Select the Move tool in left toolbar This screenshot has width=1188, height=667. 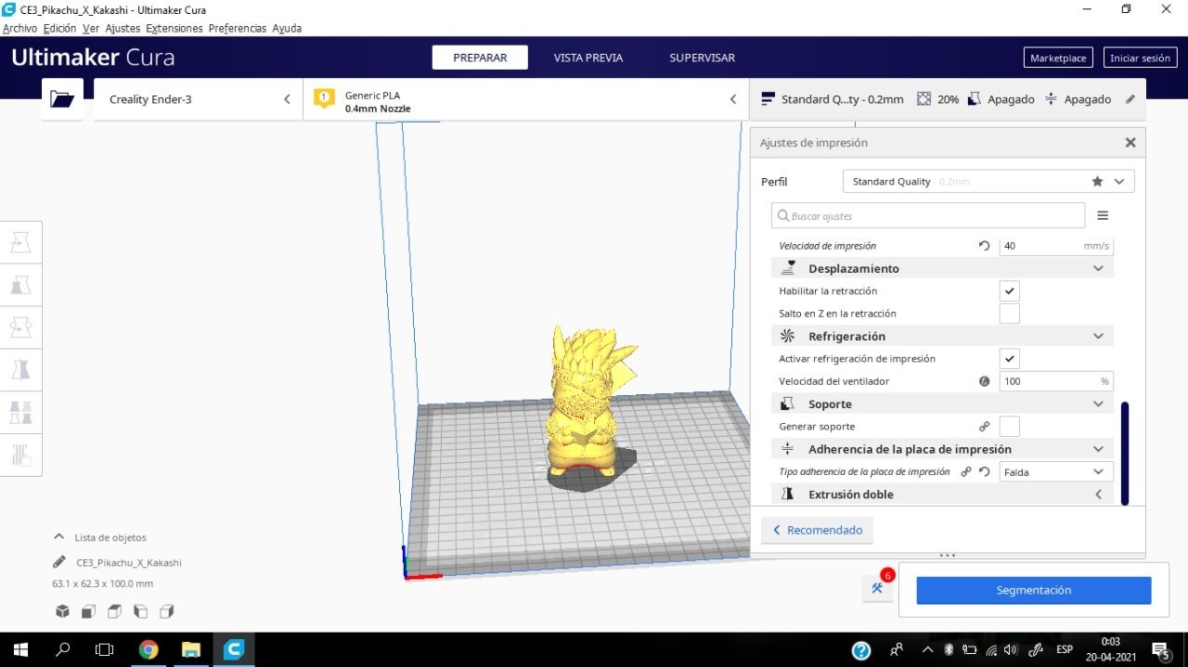click(20, 242)
